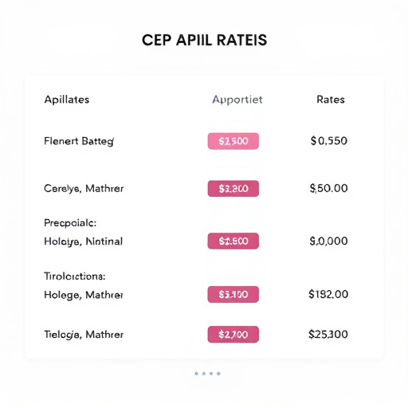Click the pink badge beside Tielogia, Mathrer
This screenshot has height=408, width=408.
[233, 335]
